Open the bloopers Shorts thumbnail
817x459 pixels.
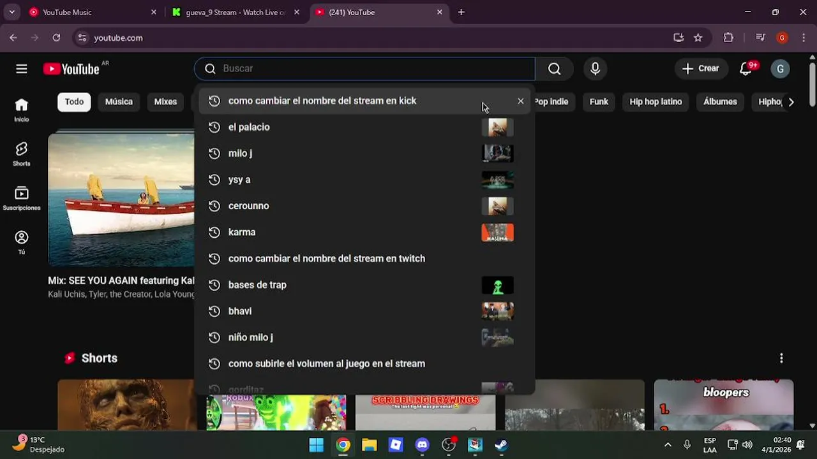(724, 405)
